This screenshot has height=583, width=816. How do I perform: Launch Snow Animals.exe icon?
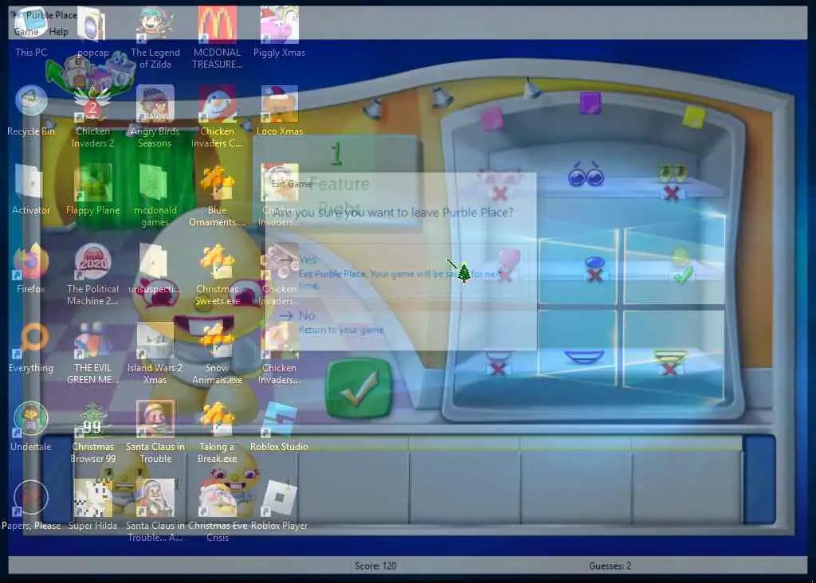tap(217, 353)
